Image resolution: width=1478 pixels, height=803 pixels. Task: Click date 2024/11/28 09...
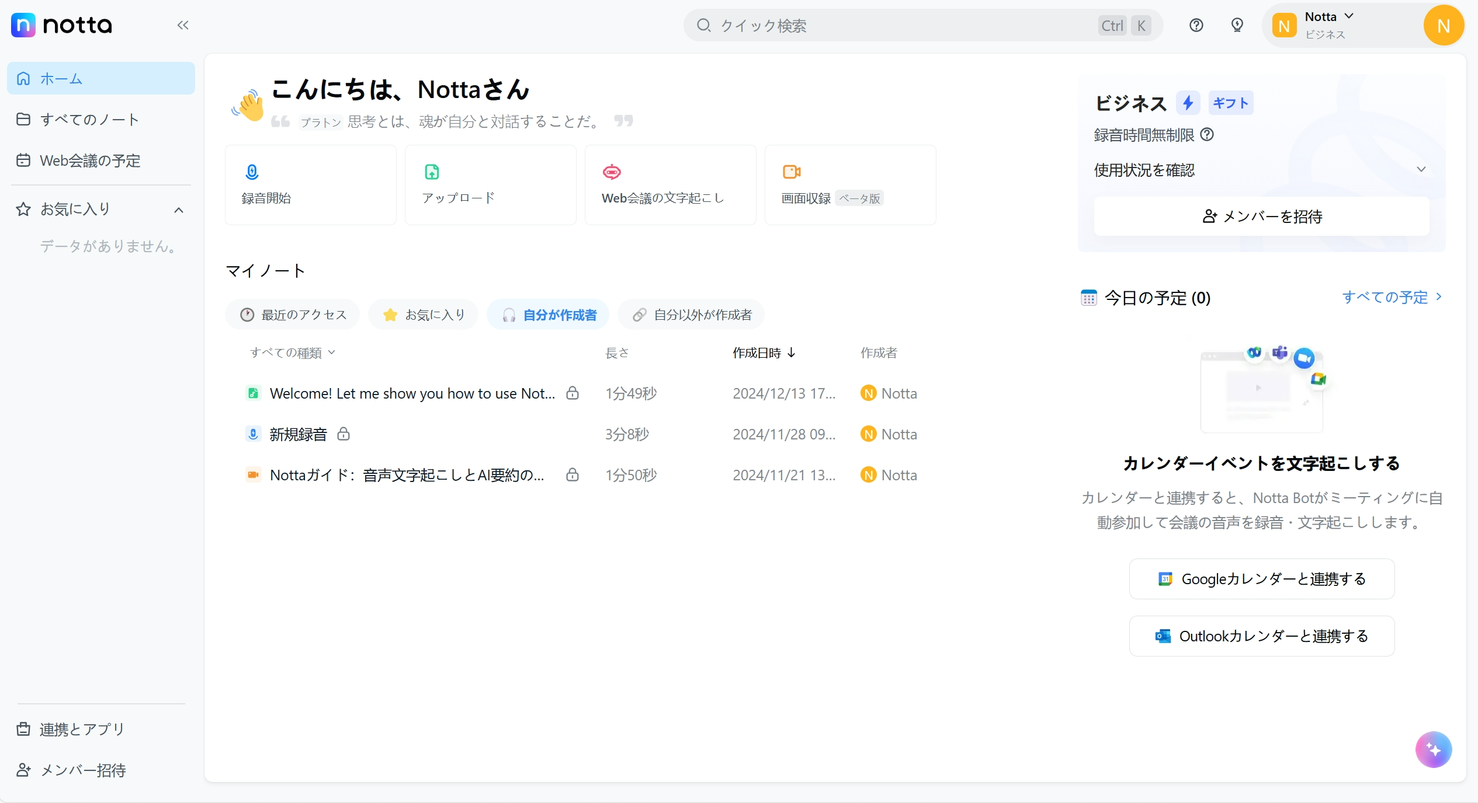(x=784, y=434)
